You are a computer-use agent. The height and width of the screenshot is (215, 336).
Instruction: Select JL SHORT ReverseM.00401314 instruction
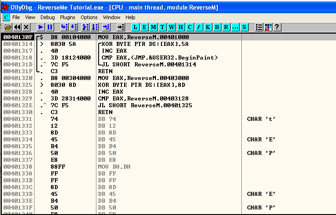click(x=149, y=65)
